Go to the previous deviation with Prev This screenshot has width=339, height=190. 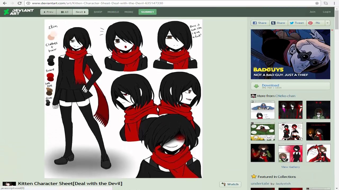(x=48, y=12)
